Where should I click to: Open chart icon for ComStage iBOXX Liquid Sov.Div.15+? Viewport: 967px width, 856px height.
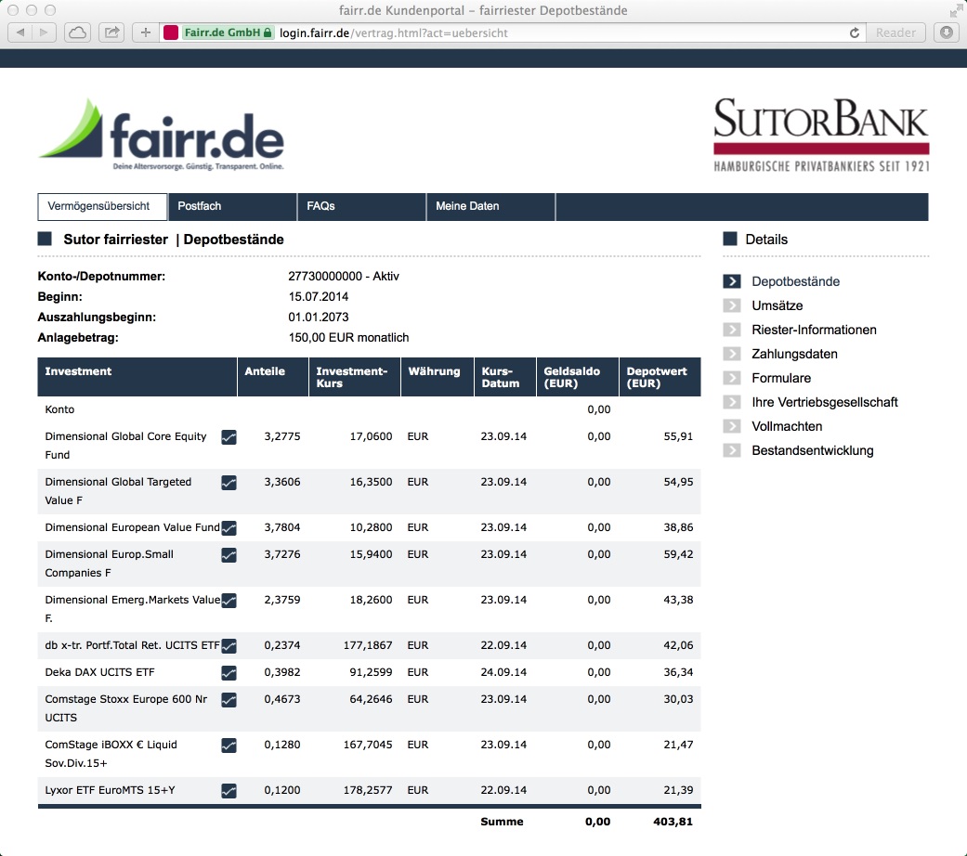click(x=229, y=746)
